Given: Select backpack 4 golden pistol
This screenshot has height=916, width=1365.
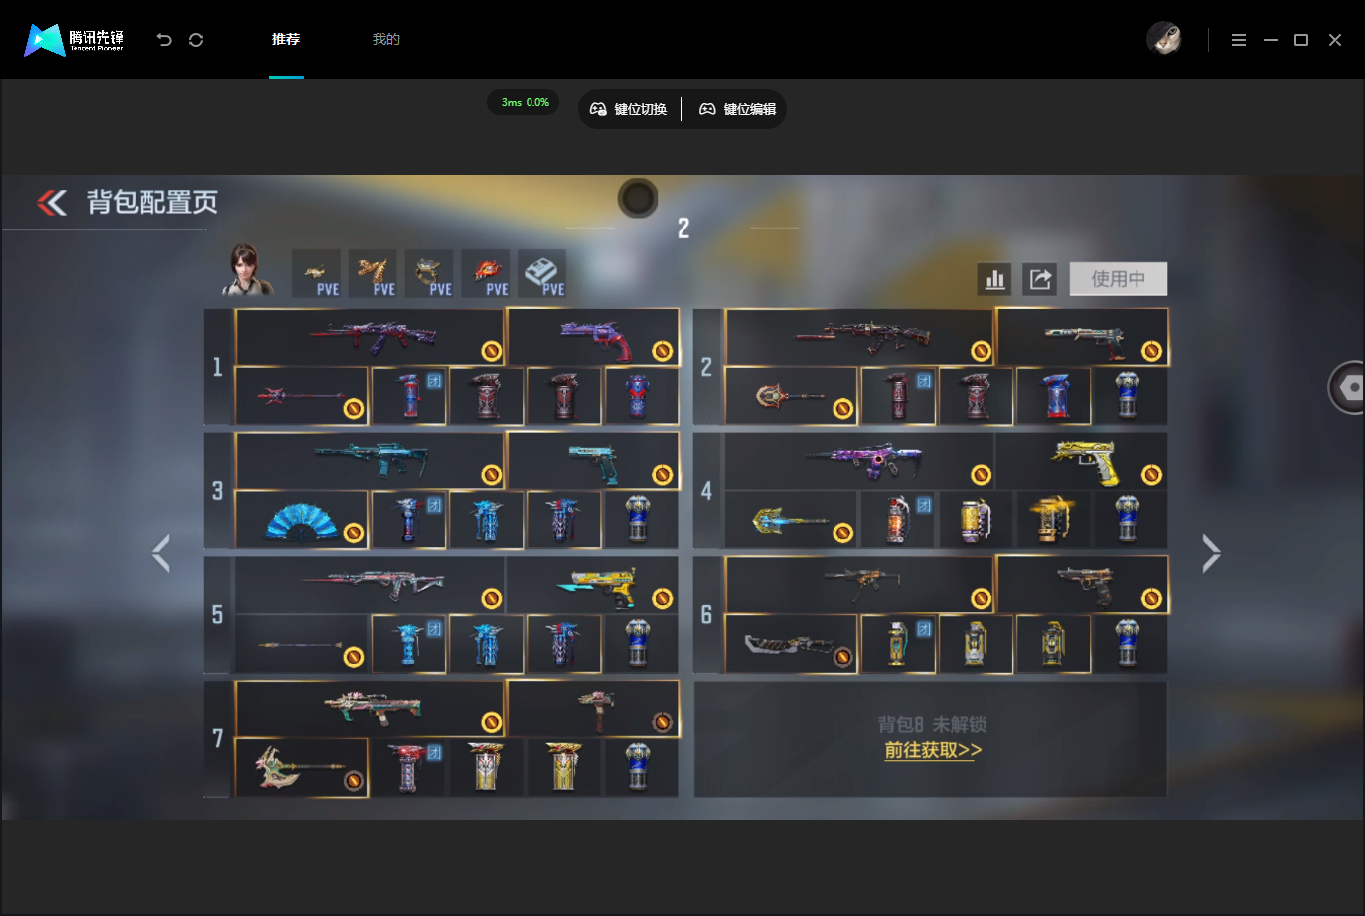Looking at the screenshot, I should click(x=1083, y=460).
